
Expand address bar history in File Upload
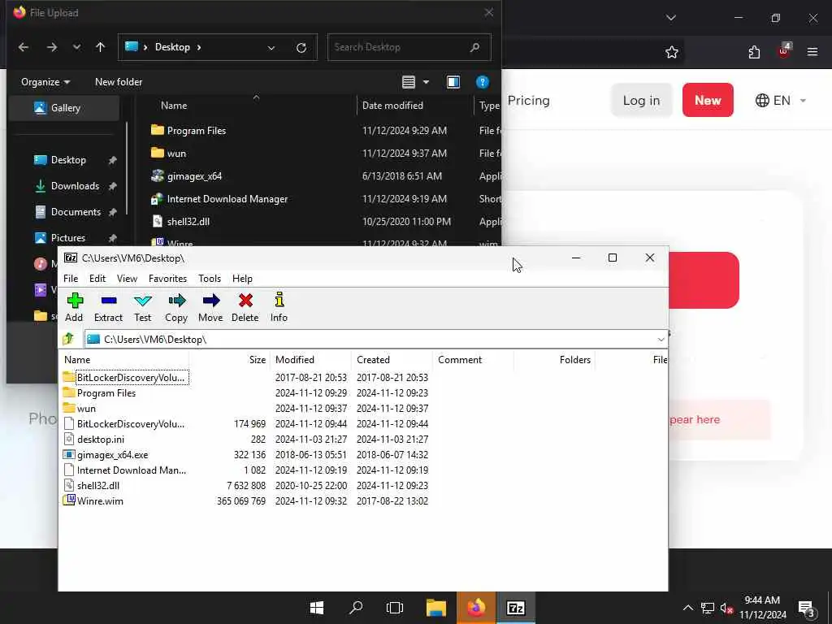pos(271,48)
